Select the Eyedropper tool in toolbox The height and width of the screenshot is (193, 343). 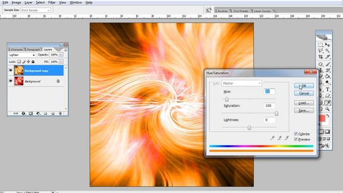327,103
